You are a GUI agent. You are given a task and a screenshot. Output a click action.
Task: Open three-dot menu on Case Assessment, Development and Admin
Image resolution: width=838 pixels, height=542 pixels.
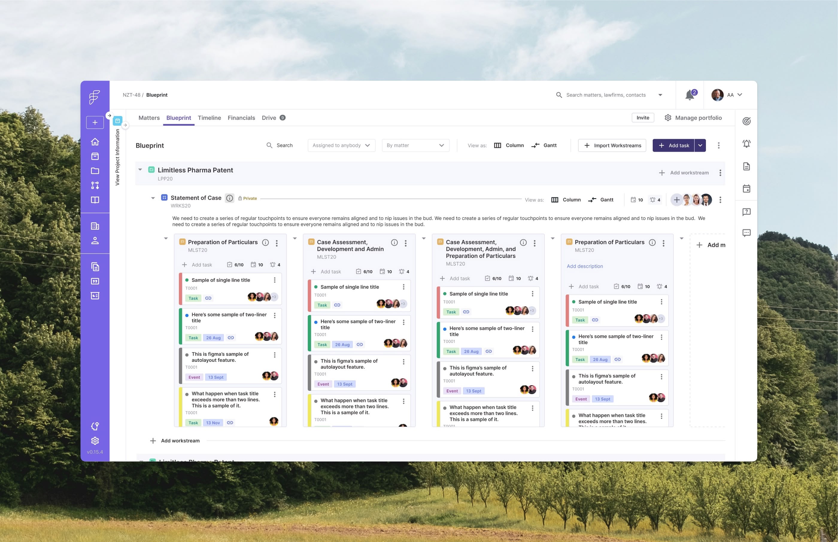pyautogui.click(x=406, y=243)
